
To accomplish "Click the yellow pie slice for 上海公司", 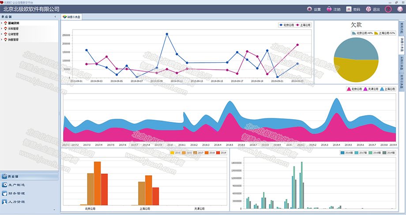I will pos(356,71).
